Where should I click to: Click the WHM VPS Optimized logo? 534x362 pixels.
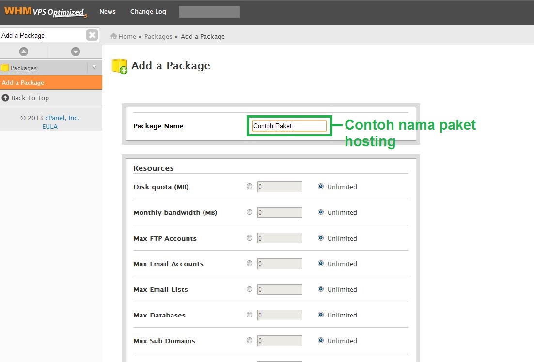point(45,12)
